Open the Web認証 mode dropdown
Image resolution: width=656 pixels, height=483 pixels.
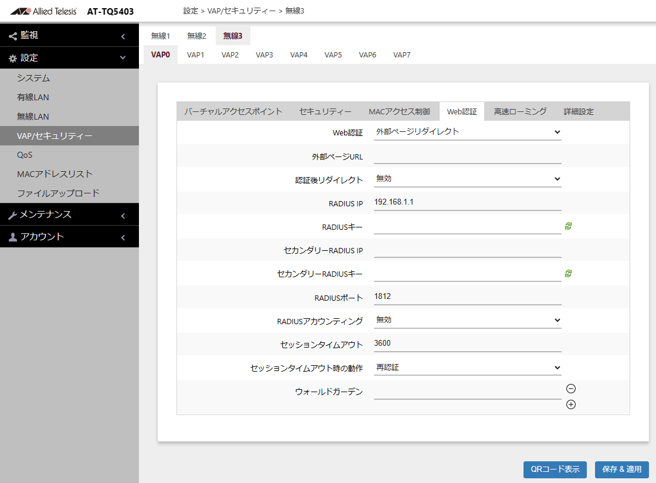[467, 132]
